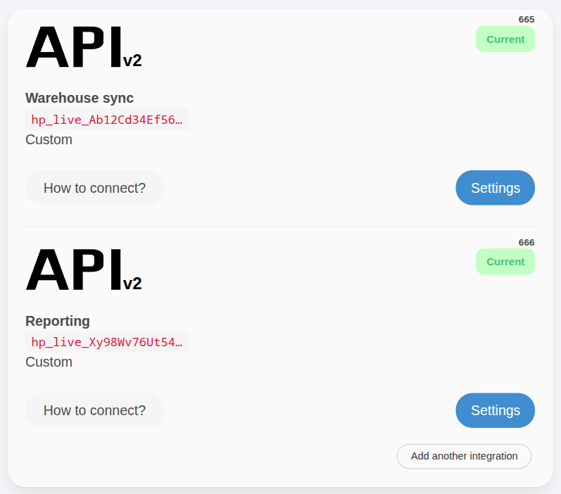
Task: Select API key hp_live_Xy98Wv76Ut54…
Action: pyautogui.click(x=106, y=342)
